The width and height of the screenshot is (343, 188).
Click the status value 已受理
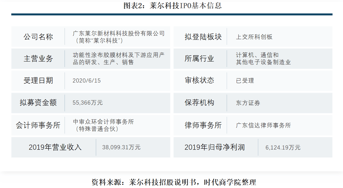[x=245, y=81]
